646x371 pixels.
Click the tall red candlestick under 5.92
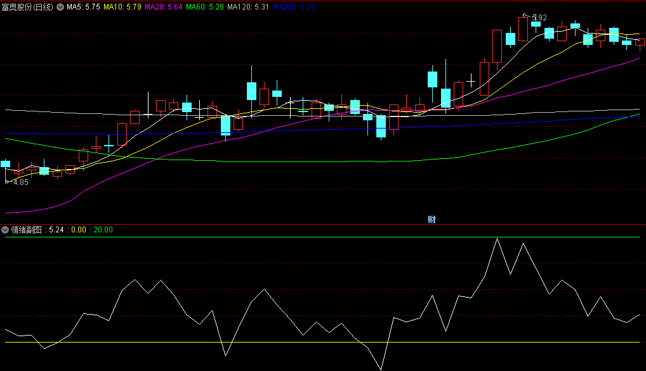coord(524,28)
